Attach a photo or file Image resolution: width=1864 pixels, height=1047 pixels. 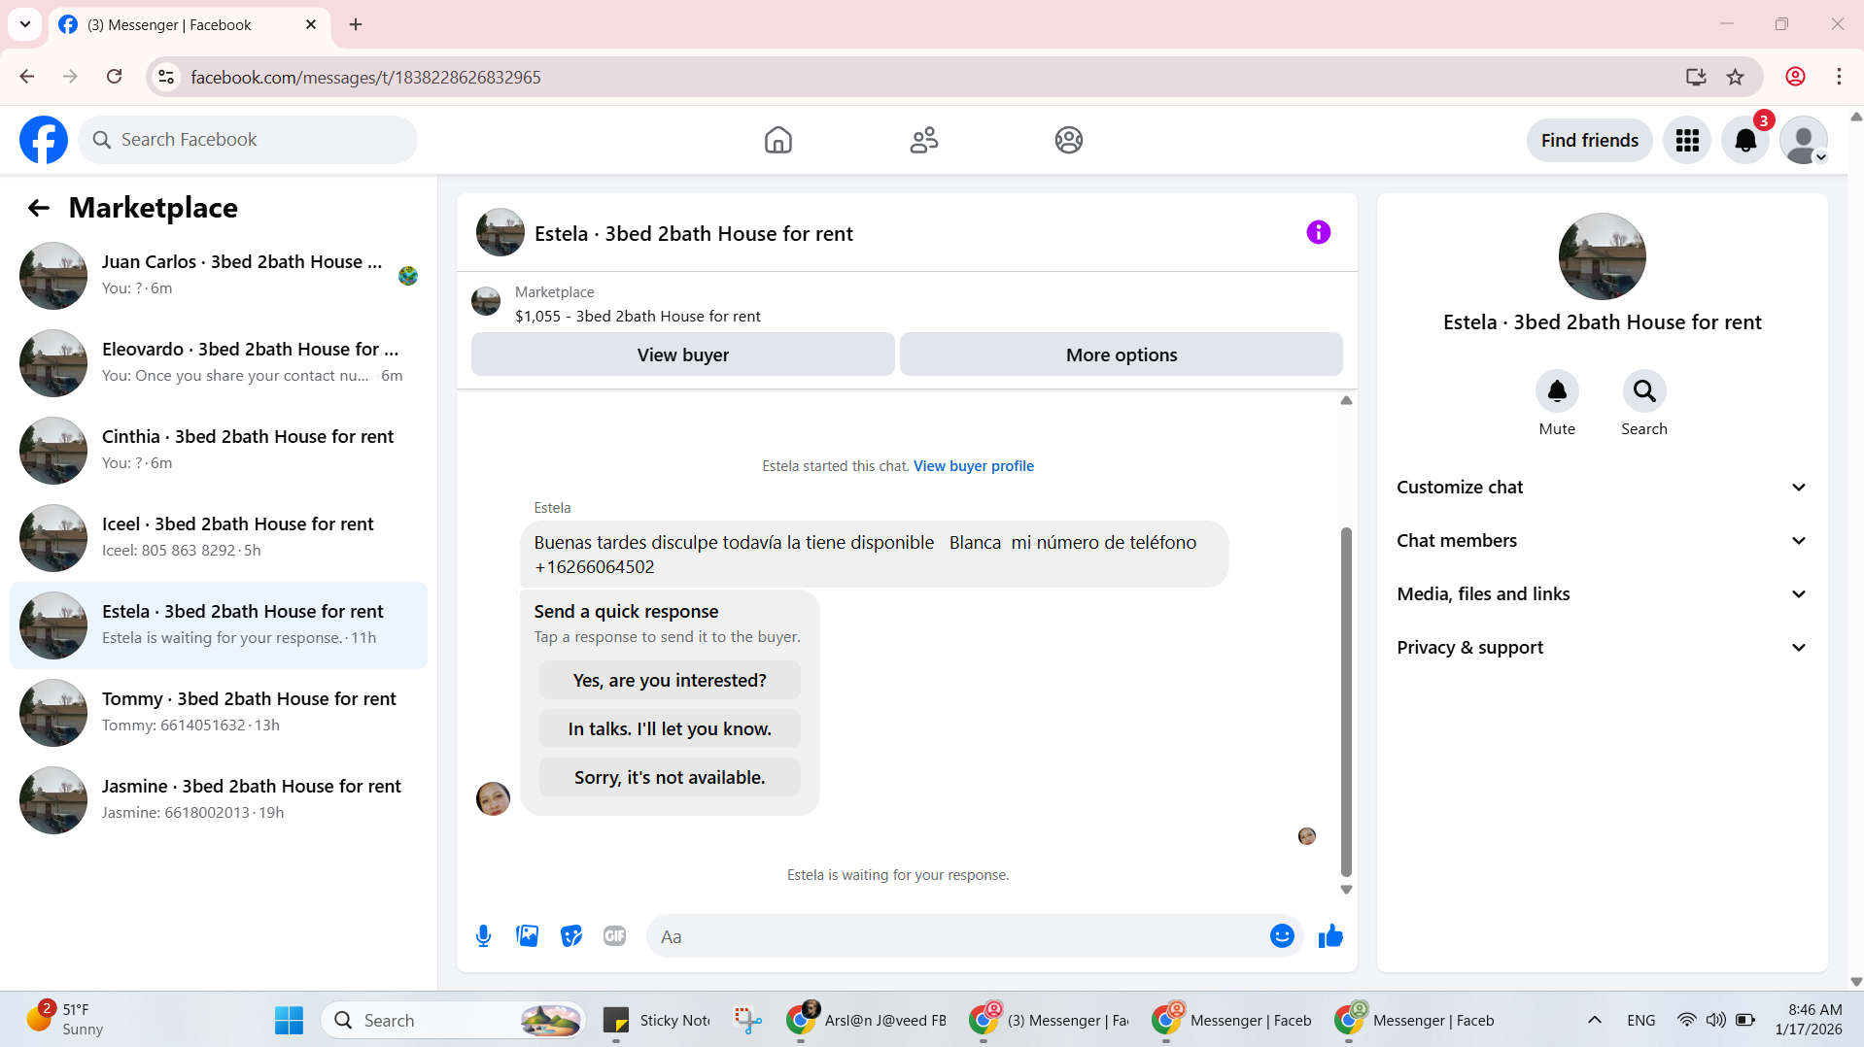click(528, 935)
